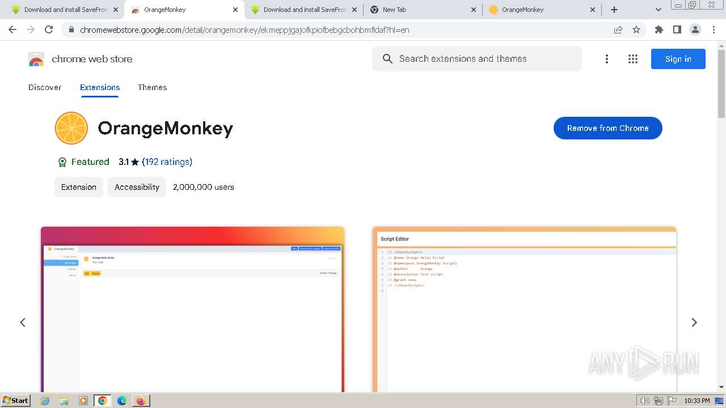Click the lock icon in the address bar
Image resolution: width=726 pixels, height=408 pixels.
[71, 30]
